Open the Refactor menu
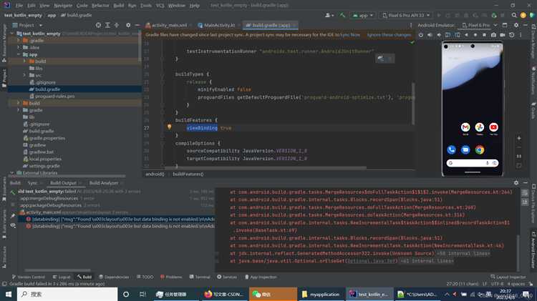The width and height of the screenshot is (537, 301). 100,6
